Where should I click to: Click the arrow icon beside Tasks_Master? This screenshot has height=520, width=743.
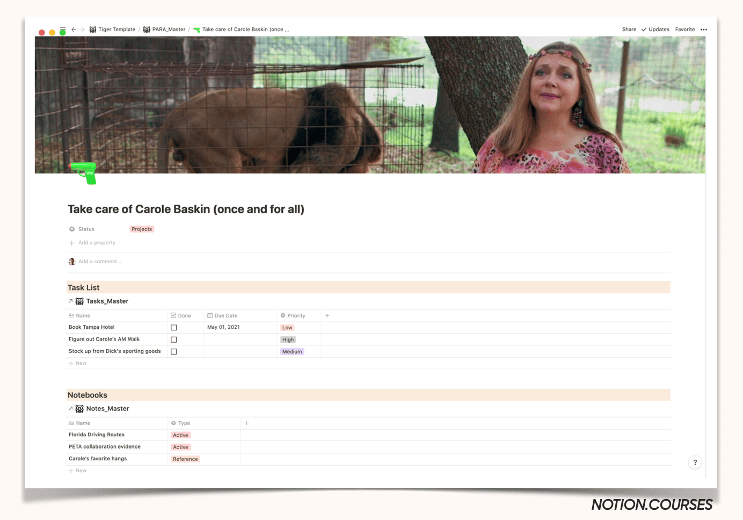pos(70,301)
